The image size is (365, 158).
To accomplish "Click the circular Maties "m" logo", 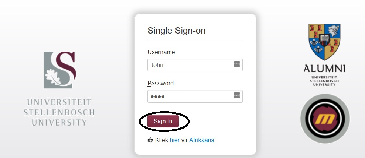I will tap(325, 119).
